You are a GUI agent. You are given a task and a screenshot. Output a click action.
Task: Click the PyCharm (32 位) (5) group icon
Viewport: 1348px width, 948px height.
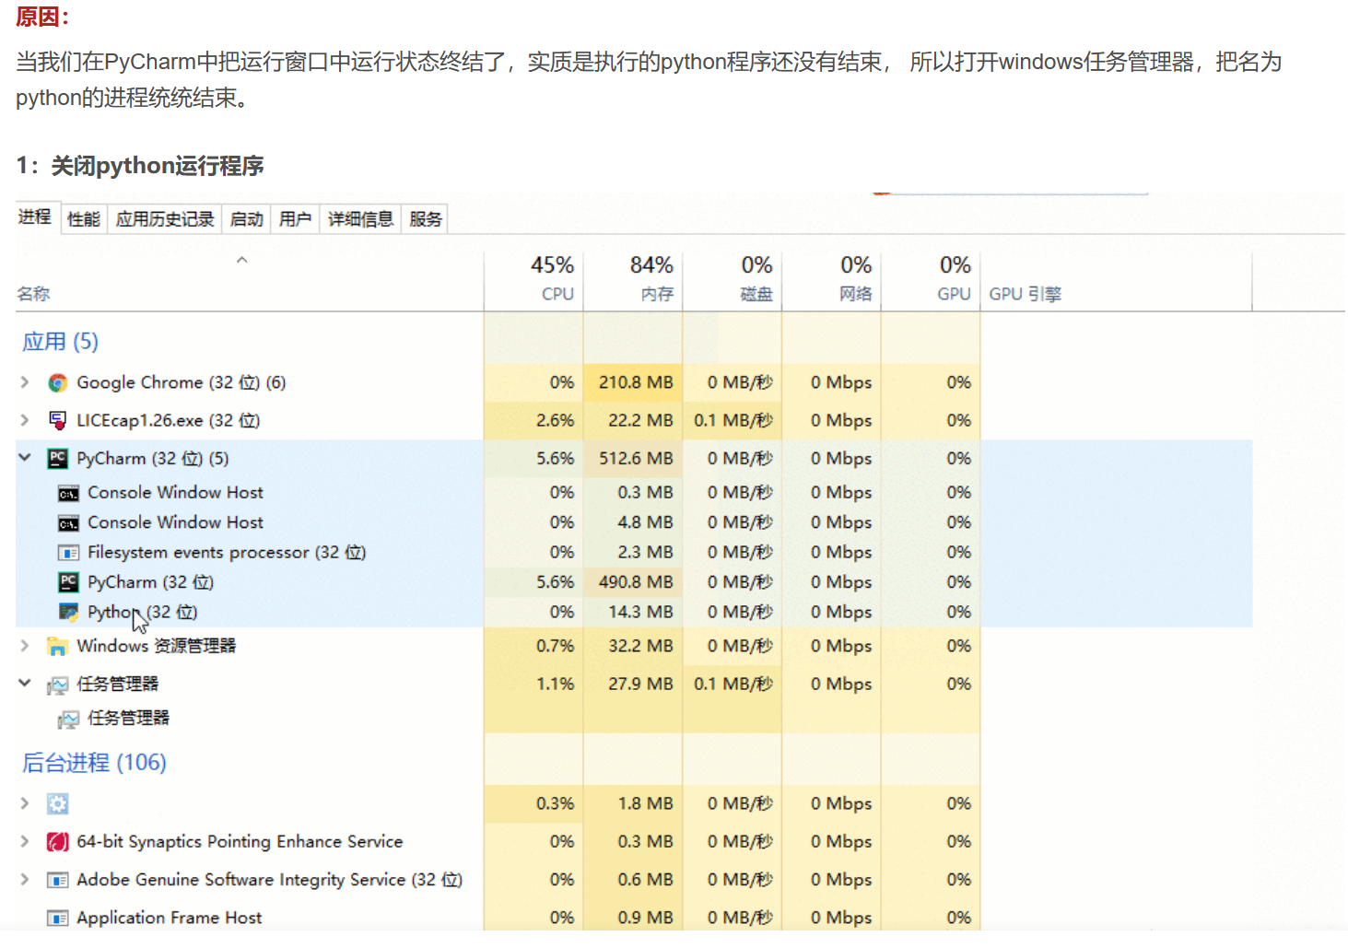(58, 459)
